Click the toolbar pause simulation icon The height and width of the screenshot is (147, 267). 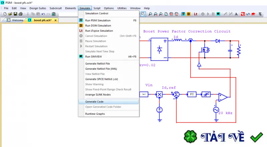213,14
